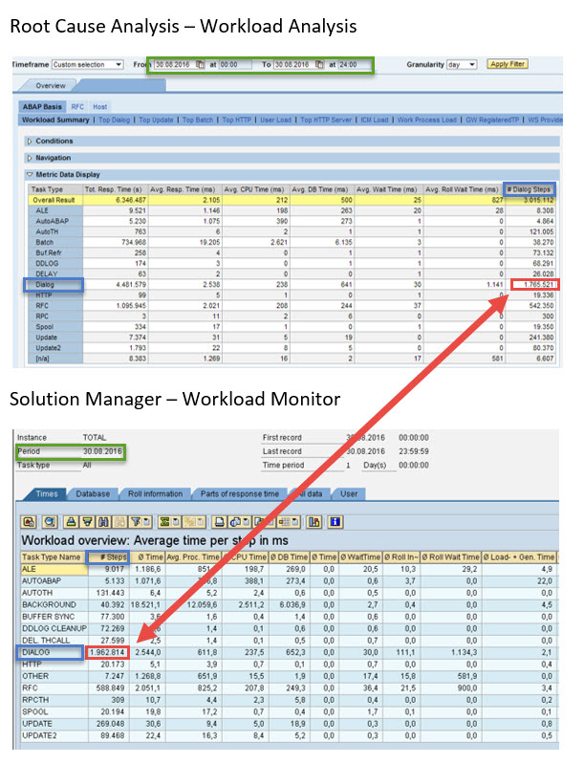585x764 pixels.
Task: Click the To time 24:00 field
Action: pos(354,64)
